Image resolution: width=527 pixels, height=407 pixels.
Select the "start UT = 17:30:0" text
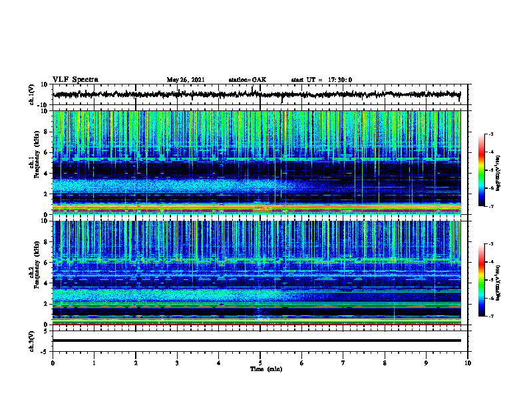[321, 80]
